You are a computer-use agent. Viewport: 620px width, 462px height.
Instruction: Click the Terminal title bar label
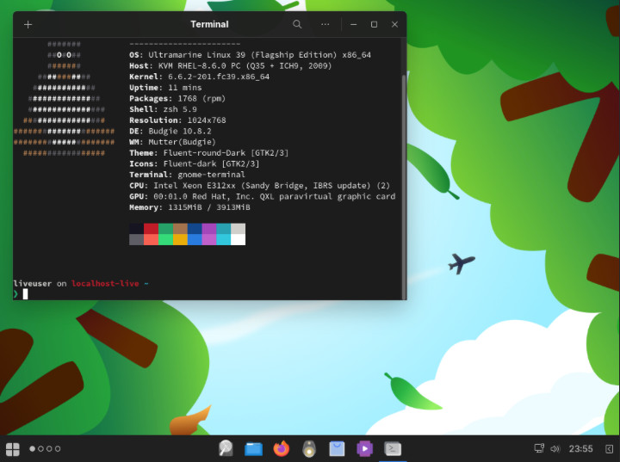(x=209, y=24)
